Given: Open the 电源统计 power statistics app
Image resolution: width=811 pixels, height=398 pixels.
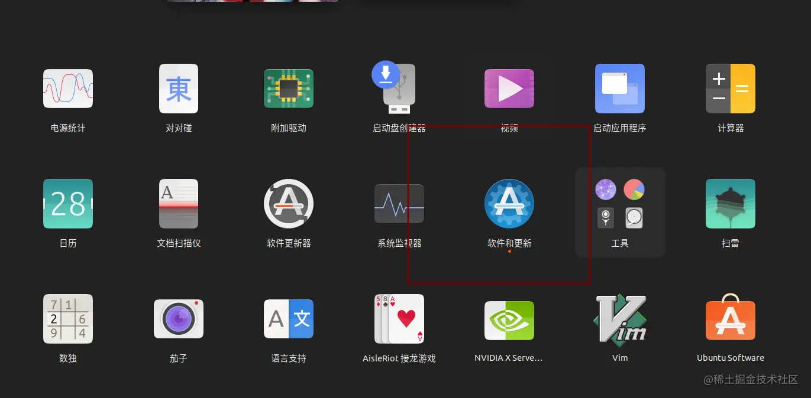Looking at the screenshot, I should coord(68,89).
